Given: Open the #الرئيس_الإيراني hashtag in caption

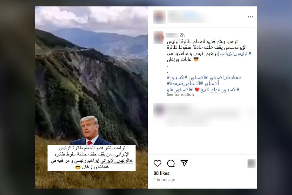Looking at the screenshot, I should coord(236,53).
